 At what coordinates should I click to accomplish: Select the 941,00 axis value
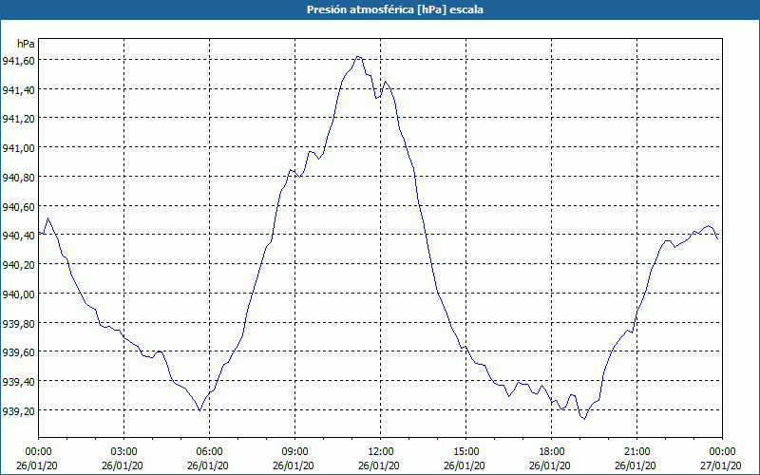tap(18, 148)
